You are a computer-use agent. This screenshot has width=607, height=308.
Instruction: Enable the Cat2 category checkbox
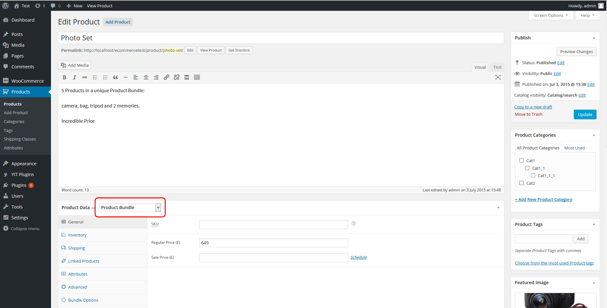pos(521,183)
